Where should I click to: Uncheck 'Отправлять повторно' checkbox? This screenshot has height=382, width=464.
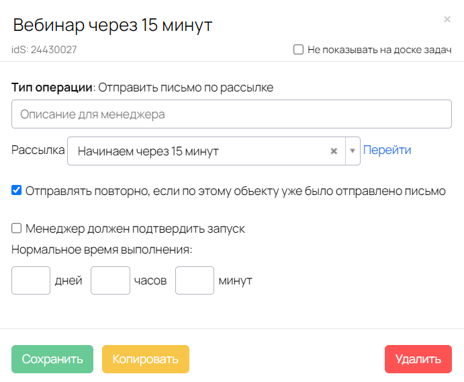(x=17, y=190)
